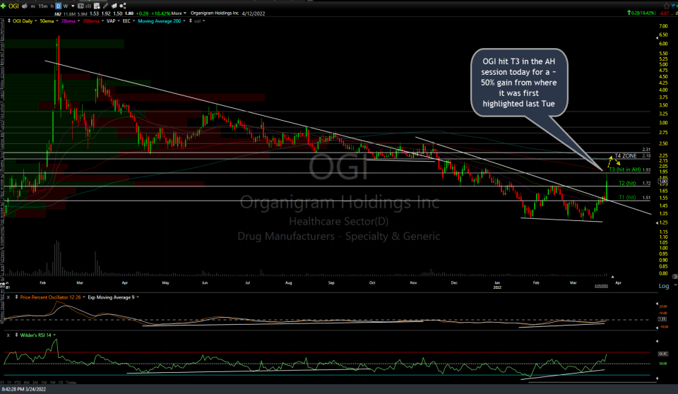Click the green plus add-symbol icon
Image resolution: width=678 pixels, height=394 pixels.
(x=3, y=6)
